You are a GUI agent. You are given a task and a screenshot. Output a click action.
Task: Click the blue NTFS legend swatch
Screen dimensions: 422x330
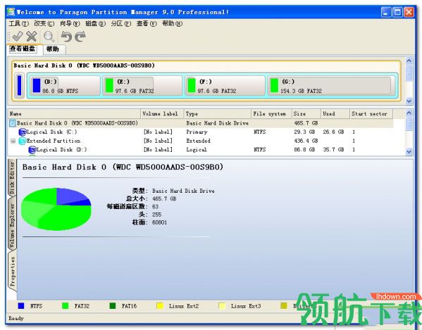[x=21, y=306]
